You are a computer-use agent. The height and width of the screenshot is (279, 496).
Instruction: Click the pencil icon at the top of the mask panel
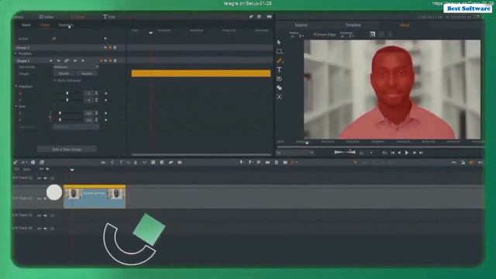tap(251, 16)
